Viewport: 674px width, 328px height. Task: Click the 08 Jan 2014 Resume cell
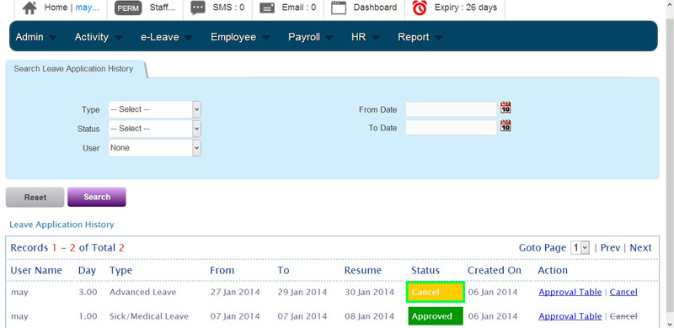tap(369, 316)
